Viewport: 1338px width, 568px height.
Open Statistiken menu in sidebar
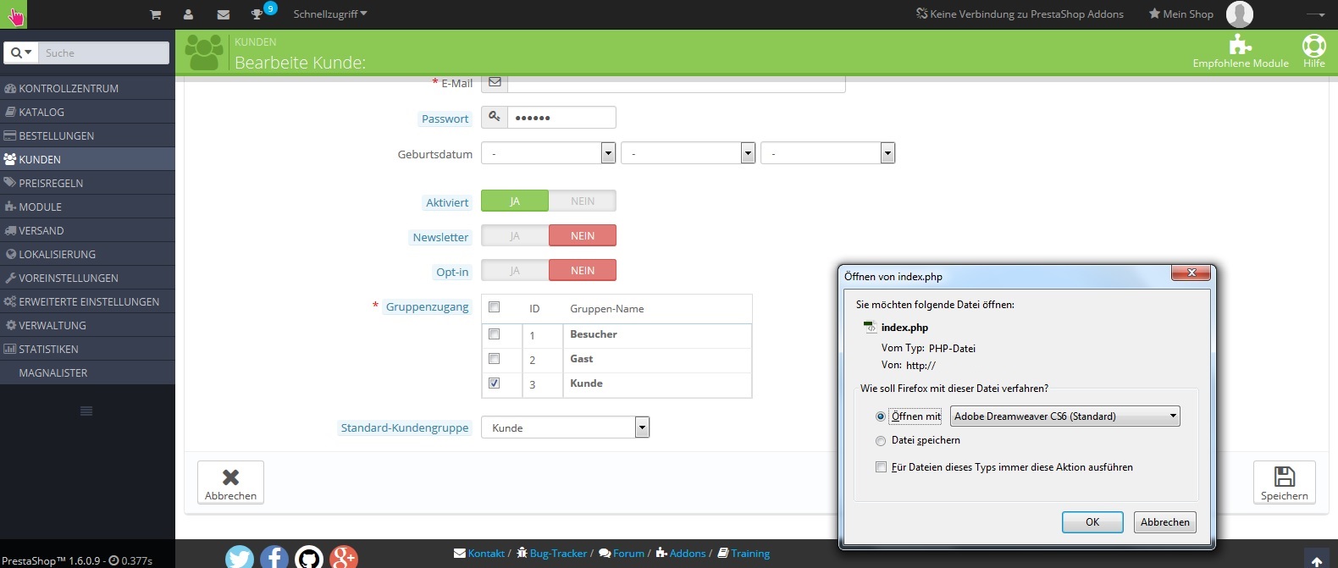pos(87,349)
